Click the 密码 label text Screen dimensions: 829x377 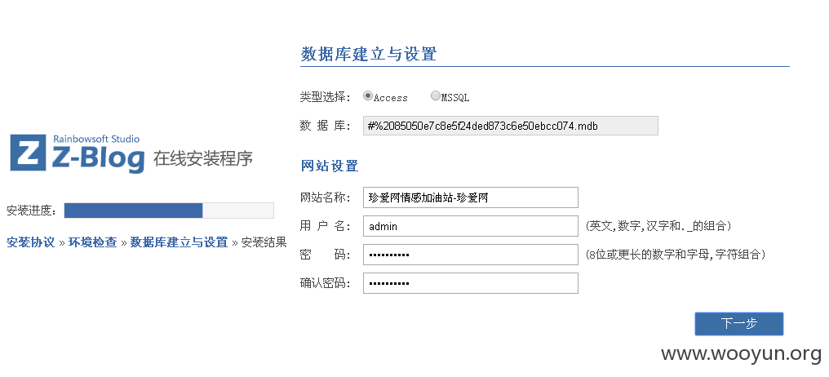tap(325, 255)
